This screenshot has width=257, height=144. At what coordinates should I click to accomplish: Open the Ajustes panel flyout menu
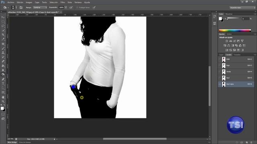[x=255, y=34]
